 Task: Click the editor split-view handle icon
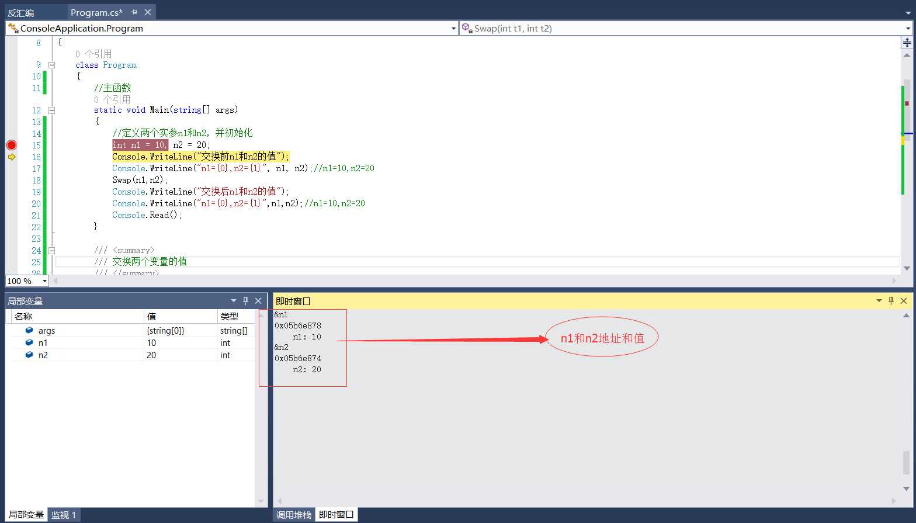click(907, 43)
